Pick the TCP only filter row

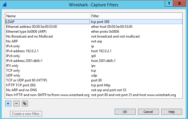(x=13, y=71)
